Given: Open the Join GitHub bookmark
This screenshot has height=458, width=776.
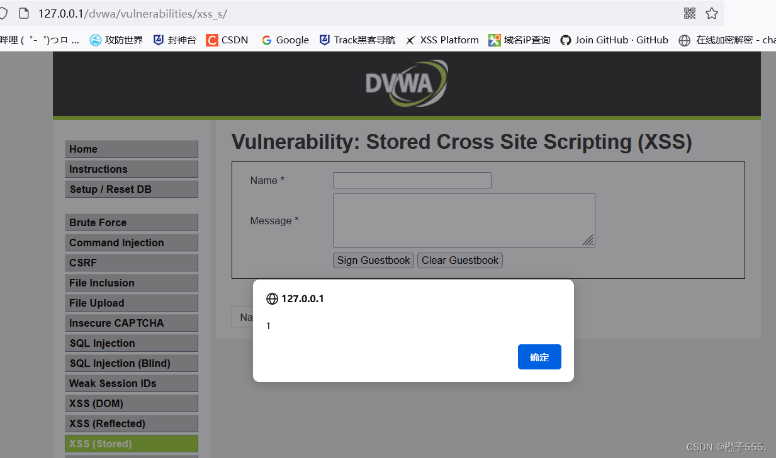Looking at the screenshot, I should (614, 40).
